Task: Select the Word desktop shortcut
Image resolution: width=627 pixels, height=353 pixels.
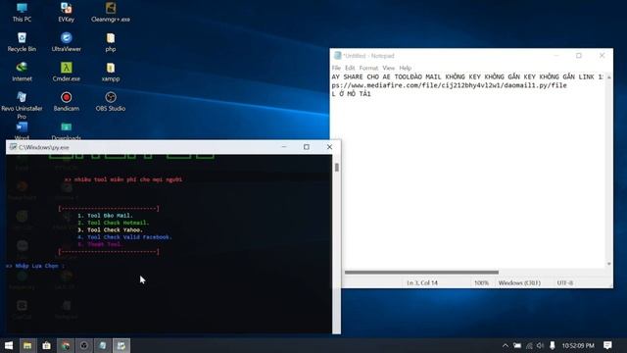Action: click(22, 130)
